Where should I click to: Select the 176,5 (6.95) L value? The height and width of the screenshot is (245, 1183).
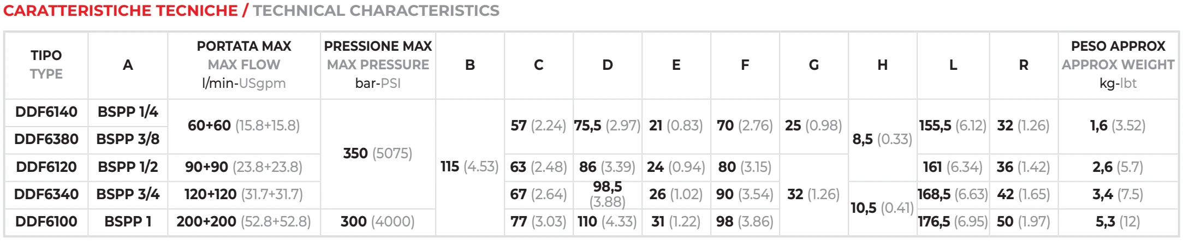click(953, 222)
